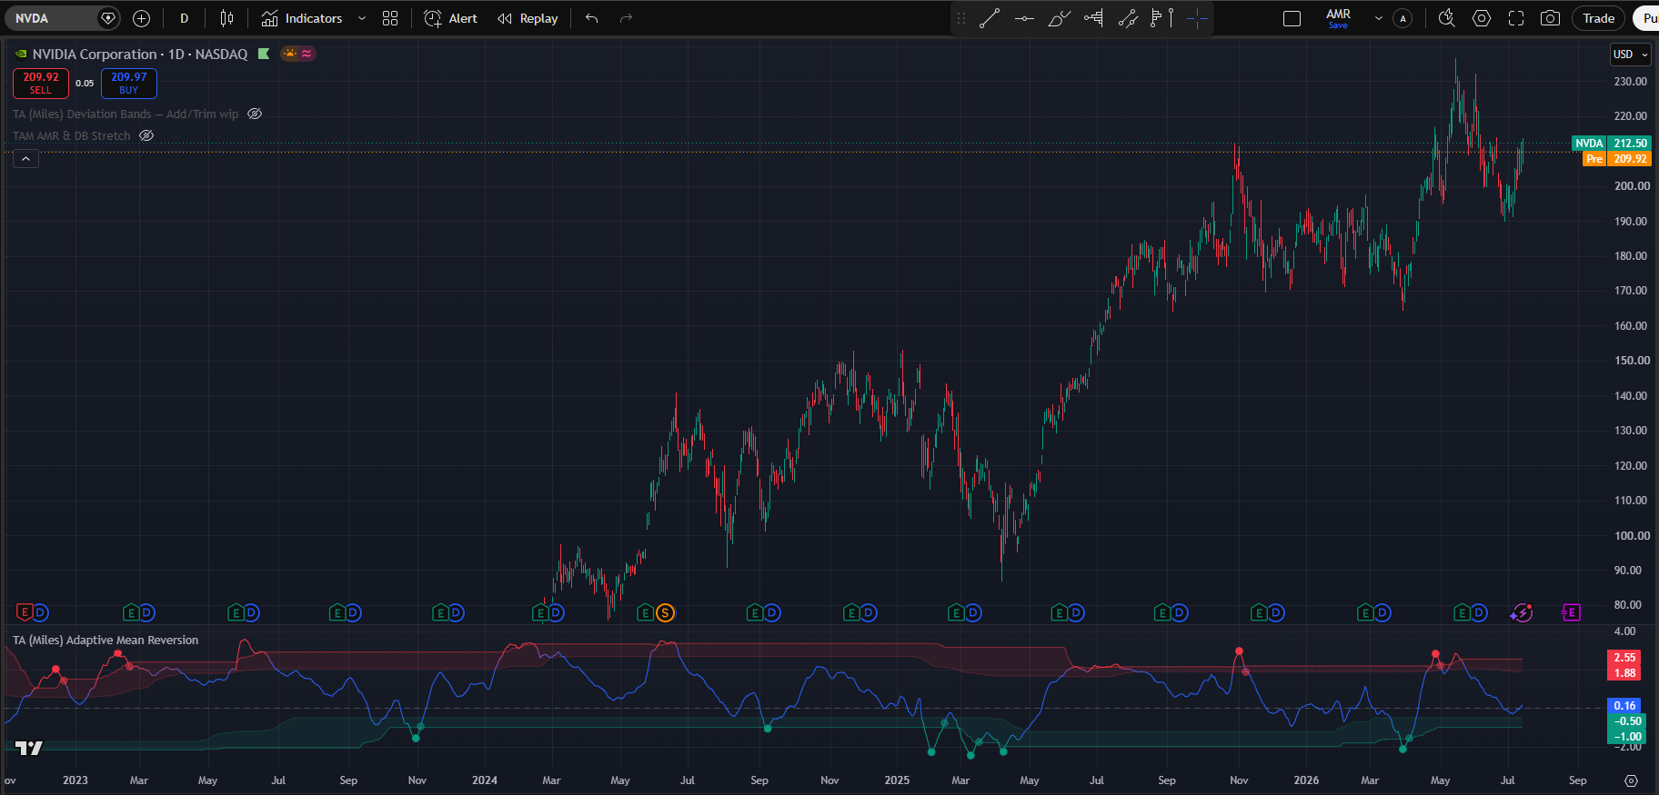Viewport: 1659px width, 795px height.
Task: Select the volume profile drawing tool
Action: pyautogui.click(x=1156, y=18)
